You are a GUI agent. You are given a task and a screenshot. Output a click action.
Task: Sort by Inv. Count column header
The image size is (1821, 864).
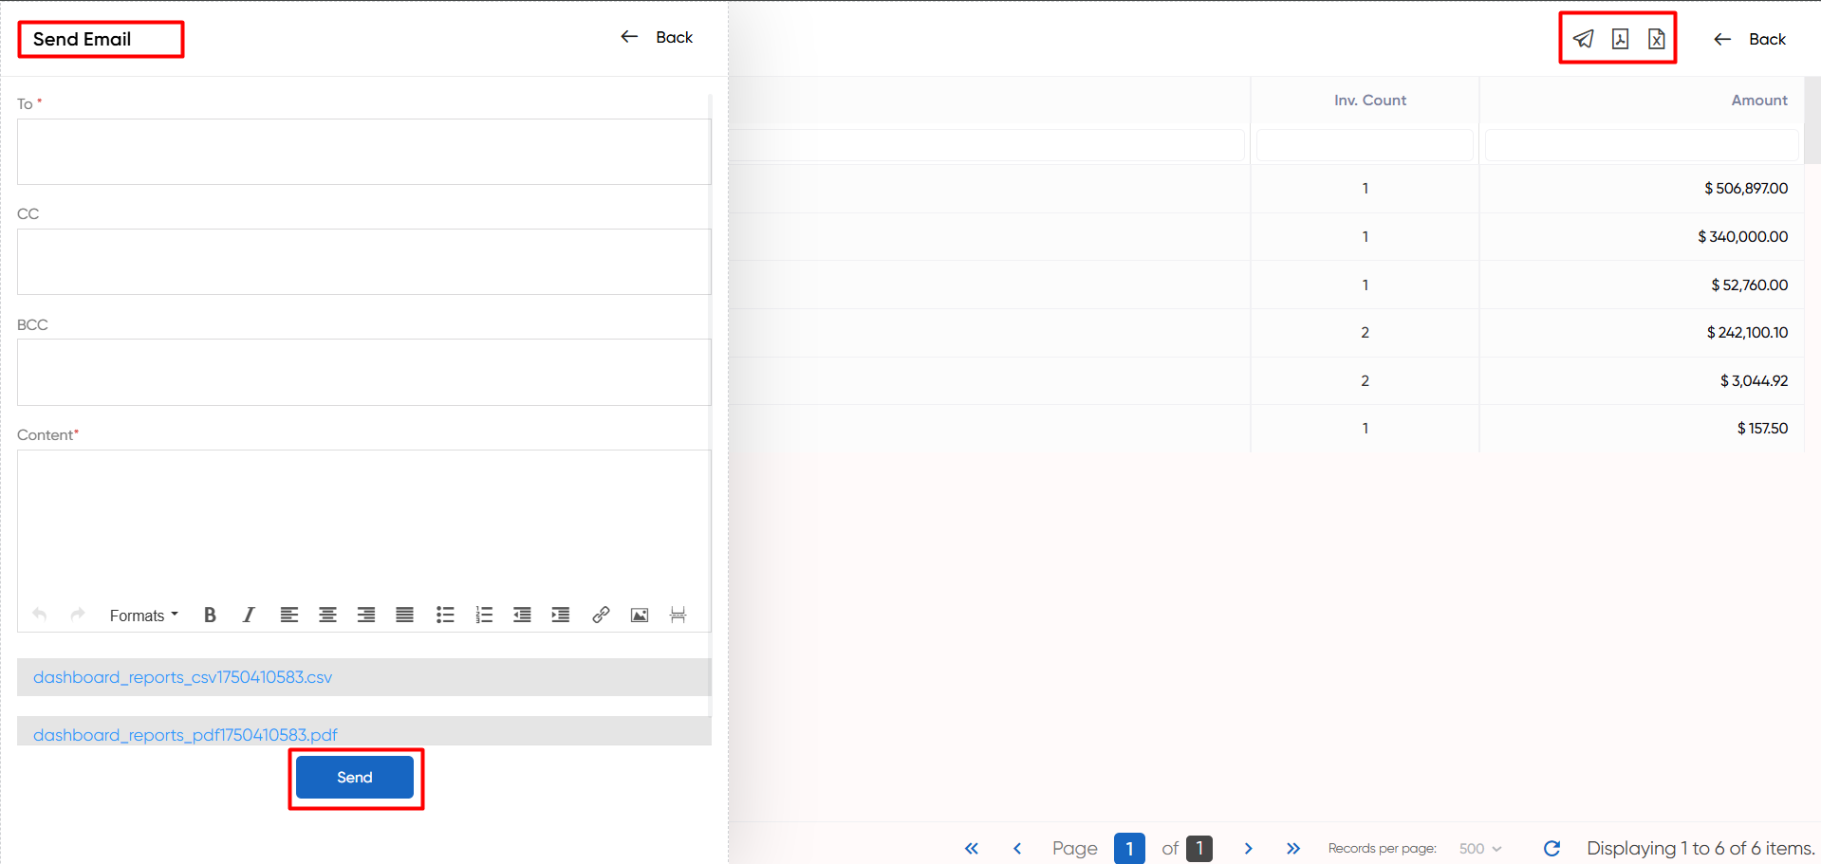1369,101
